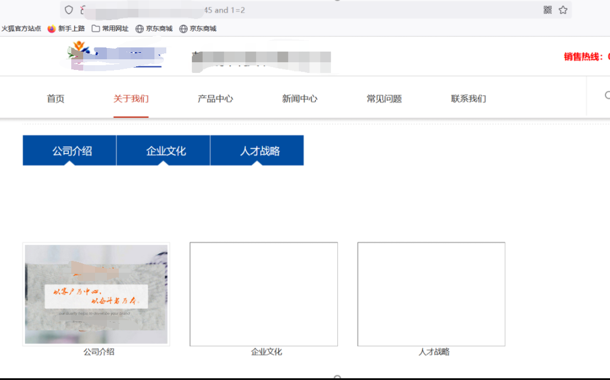Viewport: 610px width, 380px height.
Task: Open the 火狐官方站点 bookmark
Action: pos(21,28)
